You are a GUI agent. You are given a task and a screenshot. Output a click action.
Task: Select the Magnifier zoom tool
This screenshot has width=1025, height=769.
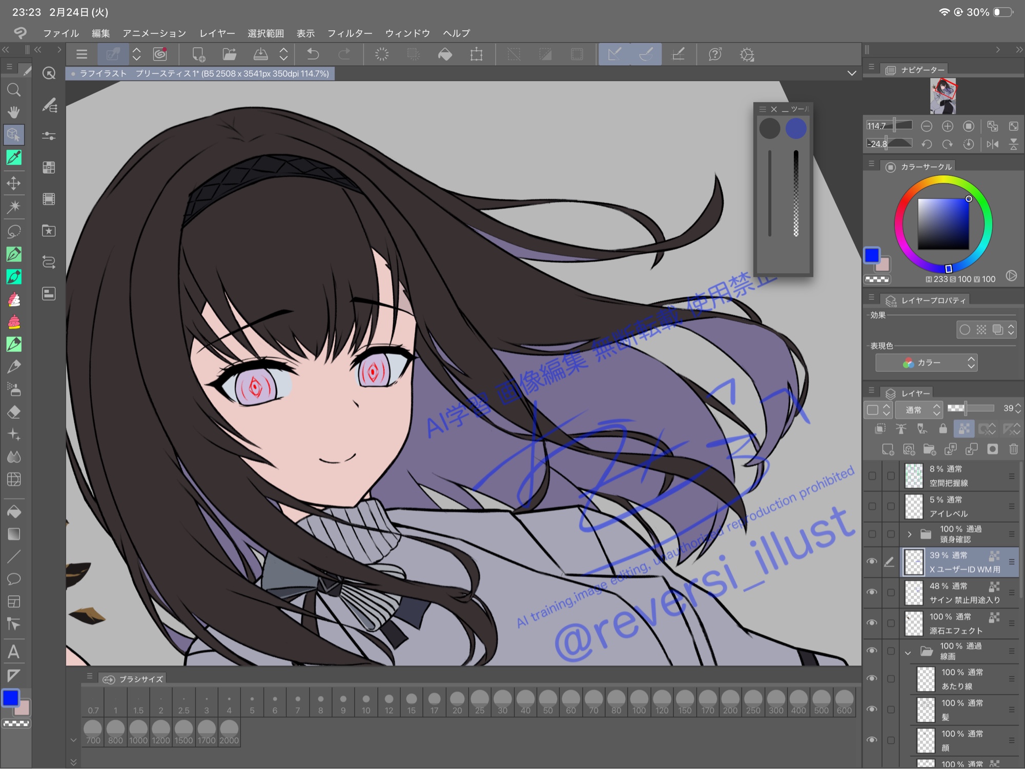[14, 90]
